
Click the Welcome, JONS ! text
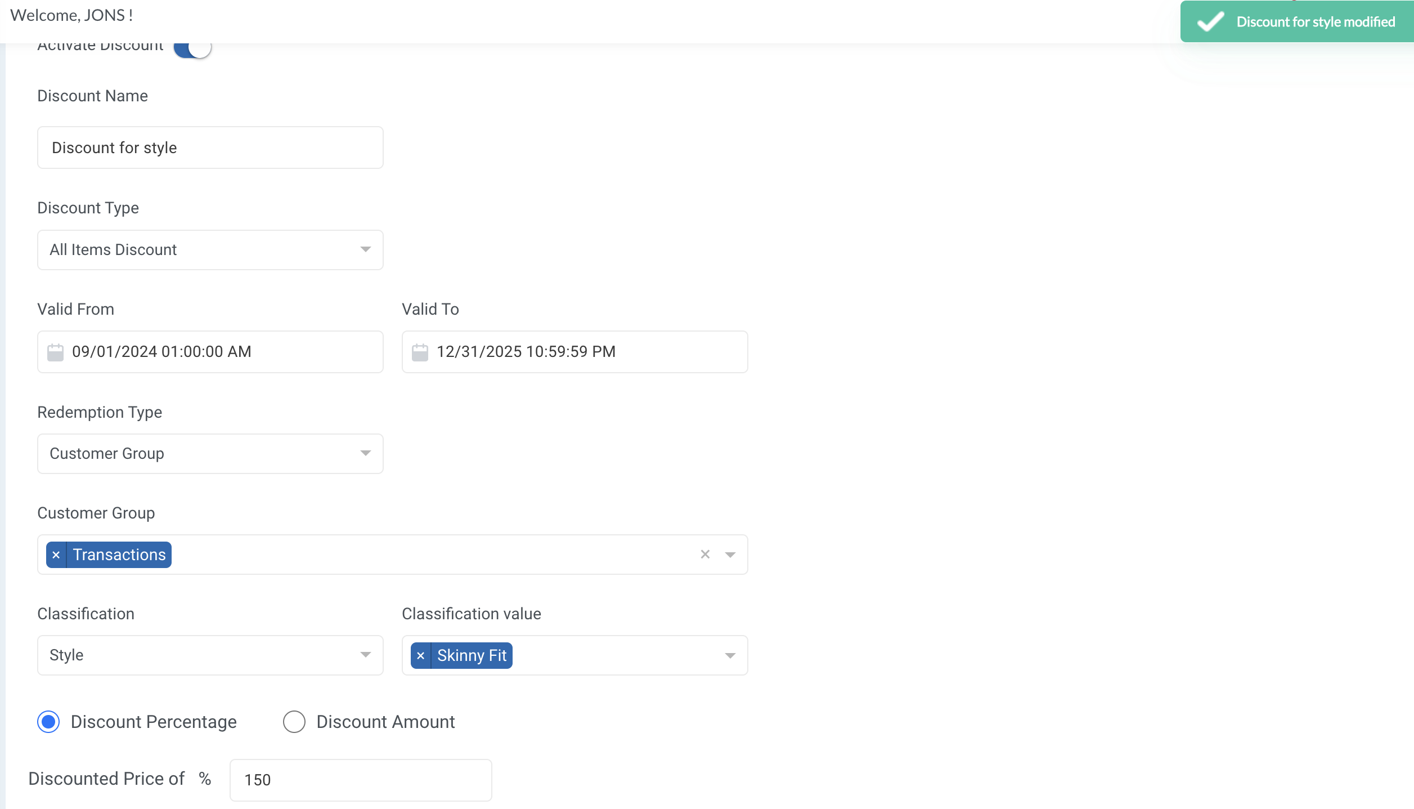click(x=72, y=15)
